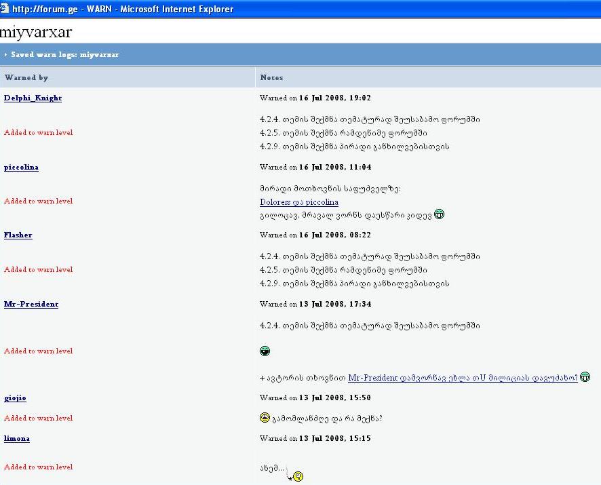The width and height of the screenshot is (601, 485).
Task: Open Flasher's user profile link
Action: 18,235
